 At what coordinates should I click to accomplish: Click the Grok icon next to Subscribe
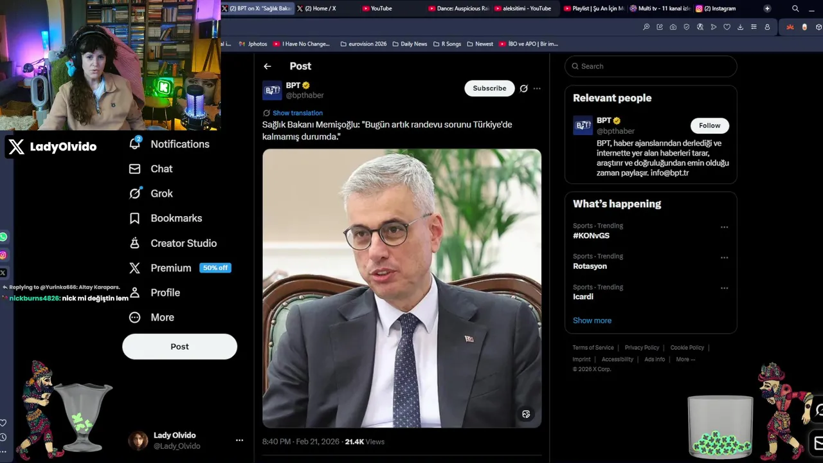click(x=524, y=89)
